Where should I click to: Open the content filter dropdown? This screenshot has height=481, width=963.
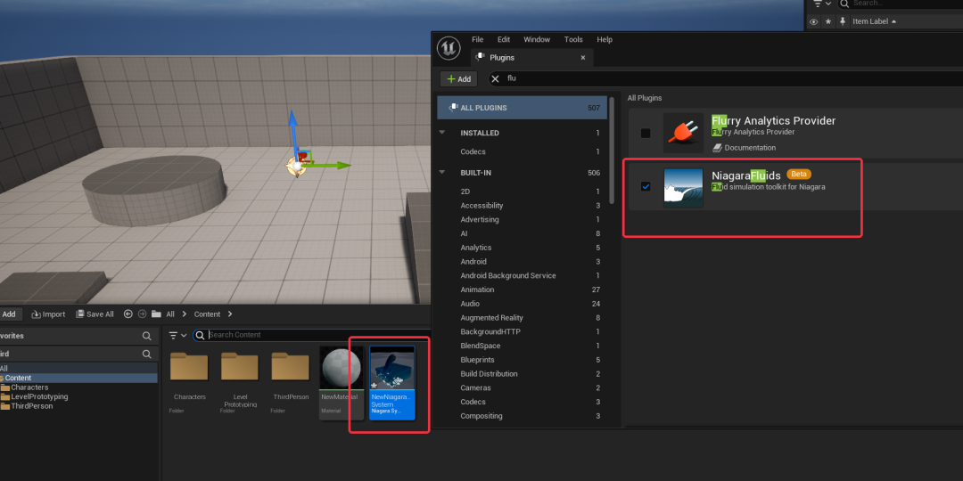[x=178, y=335]
